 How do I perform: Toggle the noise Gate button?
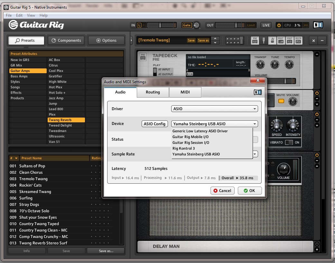(x=187, y=25)
